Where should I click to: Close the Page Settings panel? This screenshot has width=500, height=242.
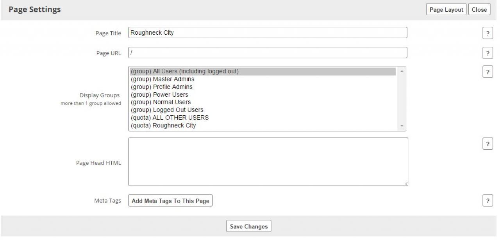(479, 10)
